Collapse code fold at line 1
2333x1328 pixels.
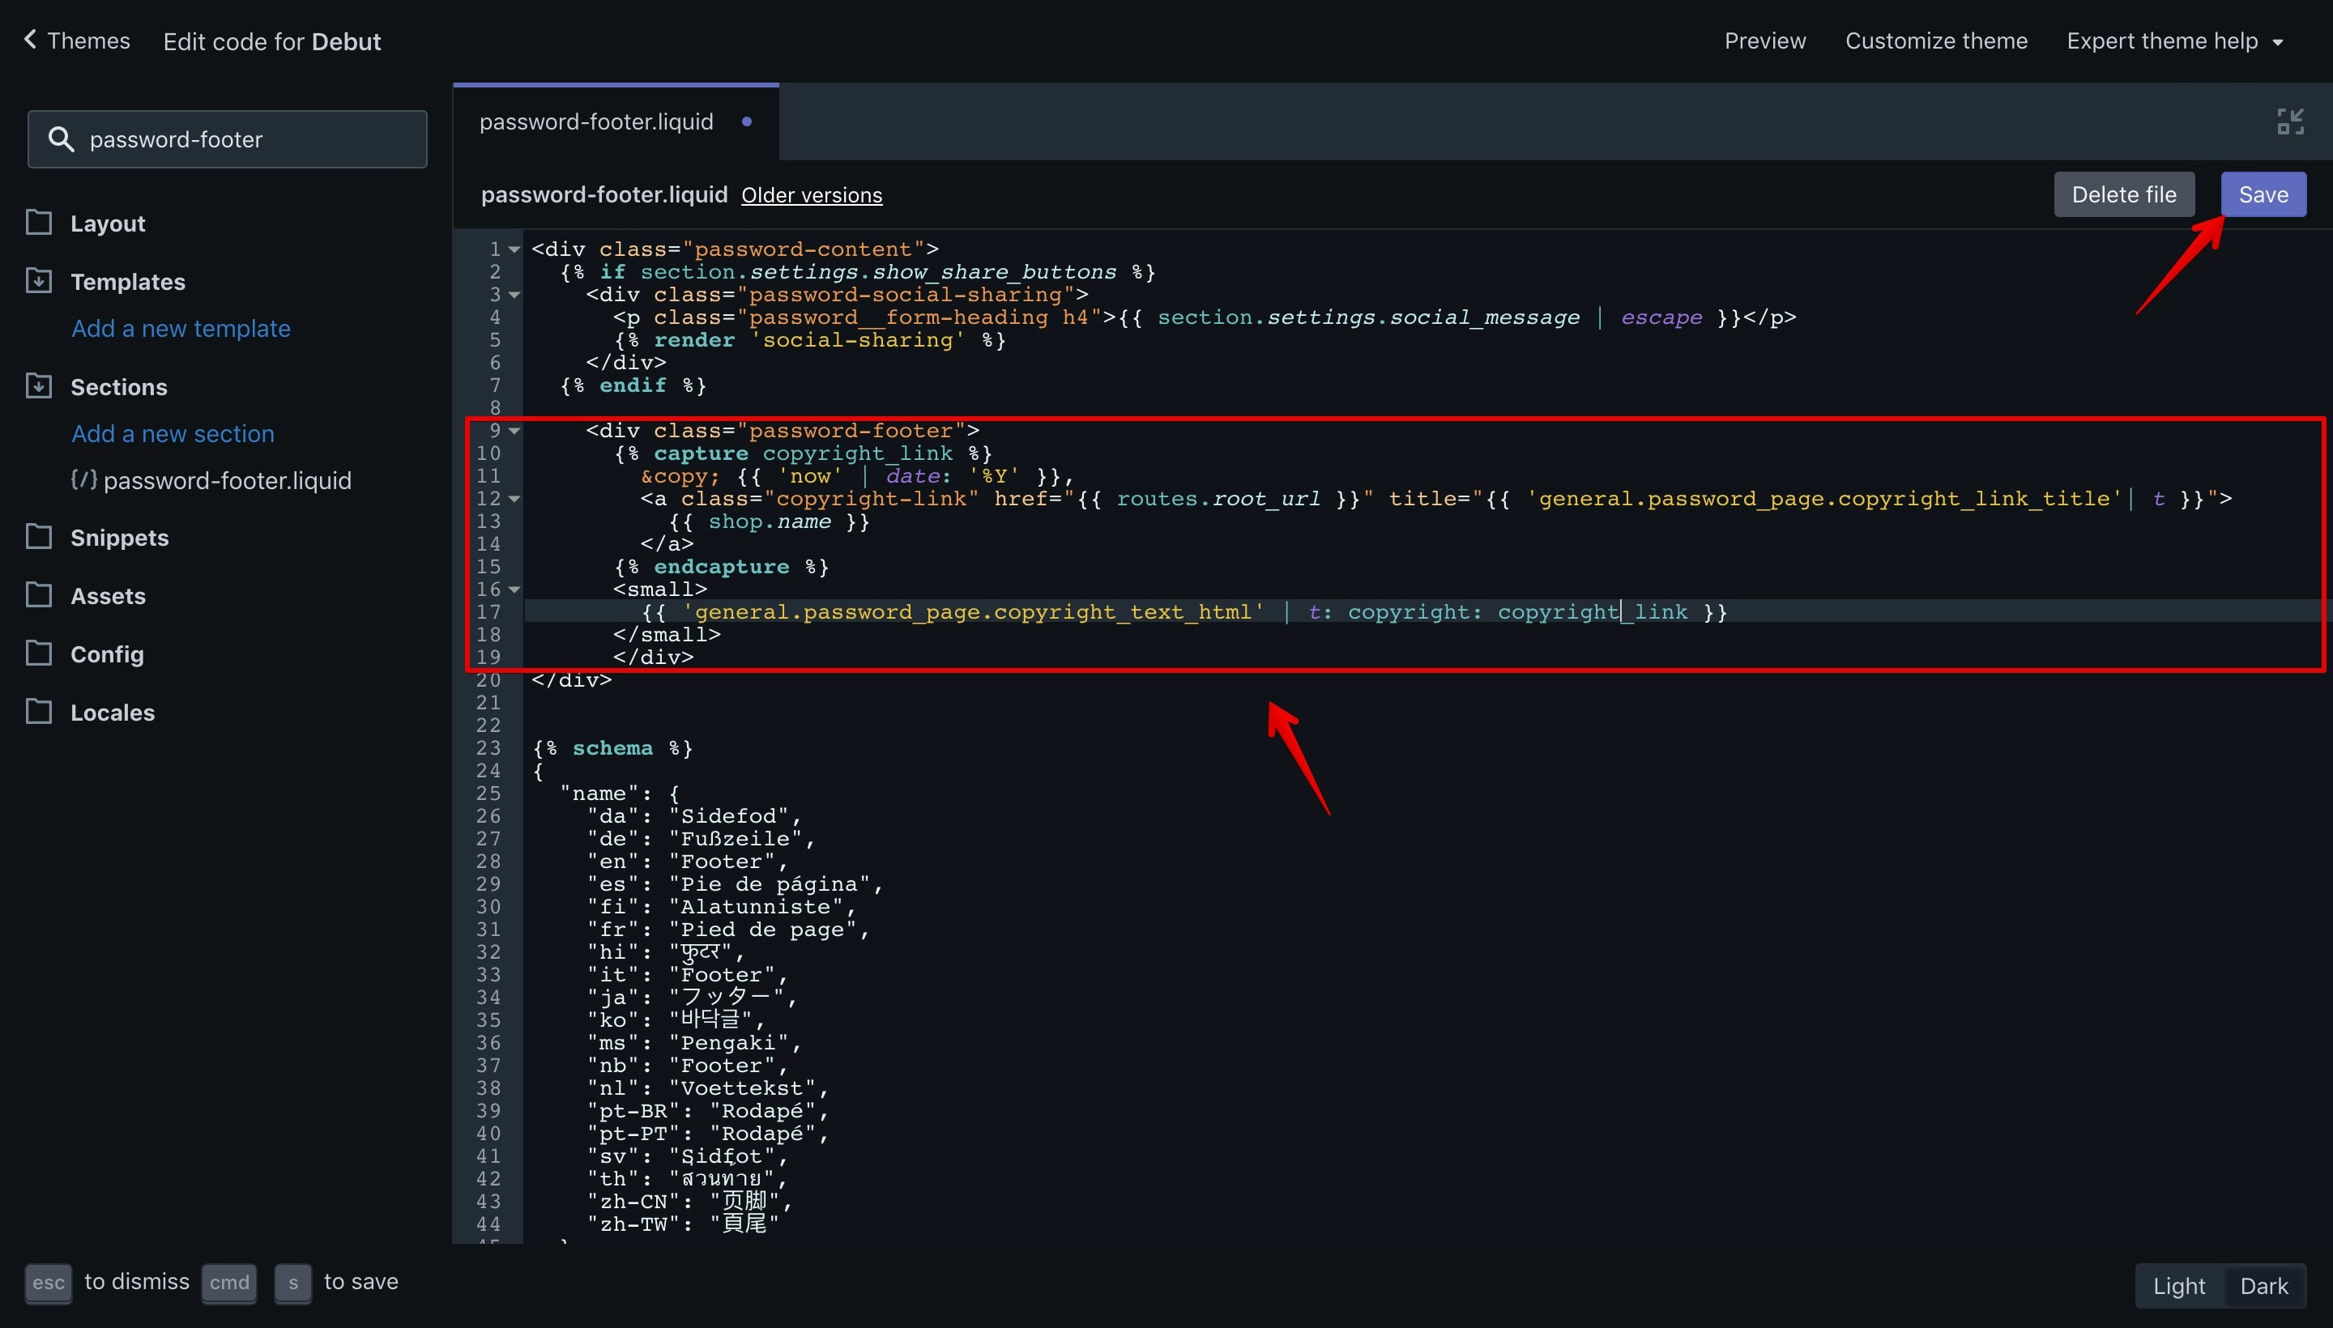(x=514, y=249)
